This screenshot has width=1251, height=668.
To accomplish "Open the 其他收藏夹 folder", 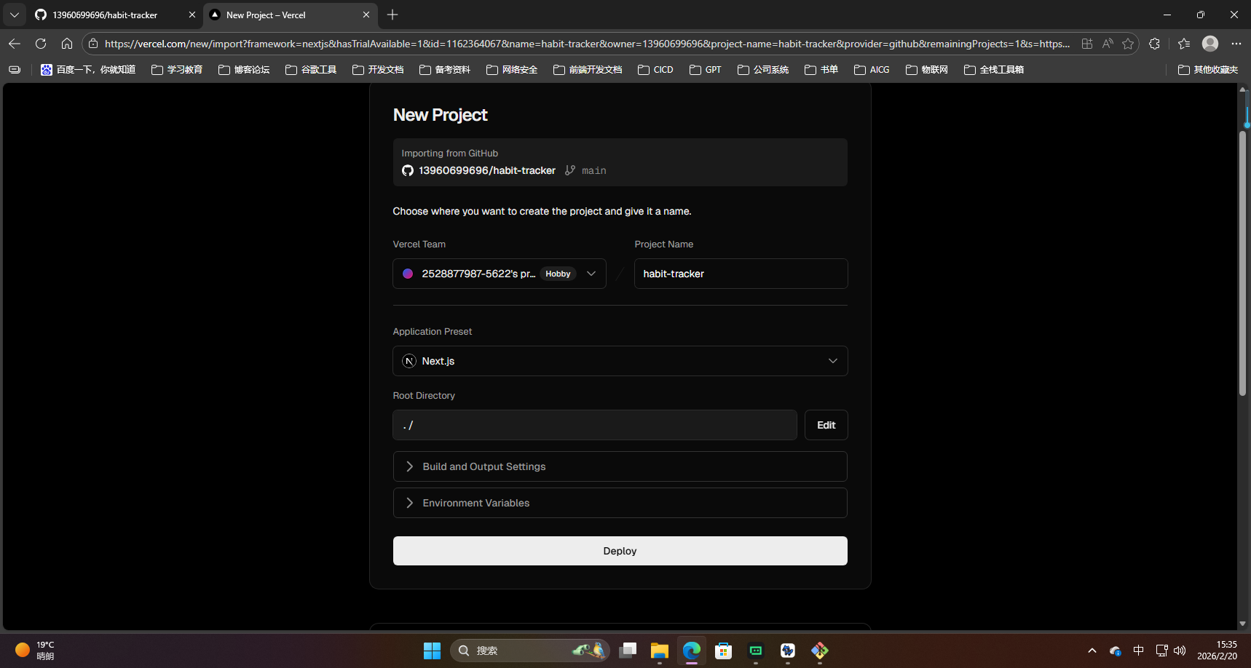I will point(1208,70).
